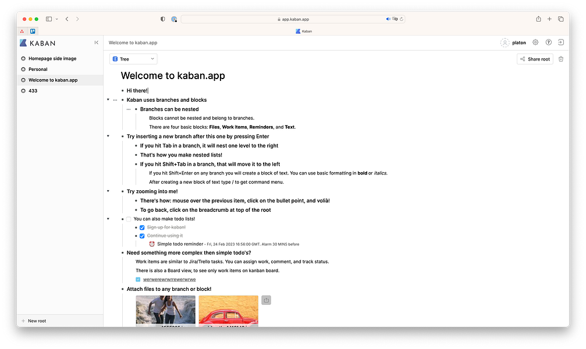Collapse 'Try inserting a new branch' branch arrow
The height and width of the screenshot is (349, 586).
click(108, 136)
